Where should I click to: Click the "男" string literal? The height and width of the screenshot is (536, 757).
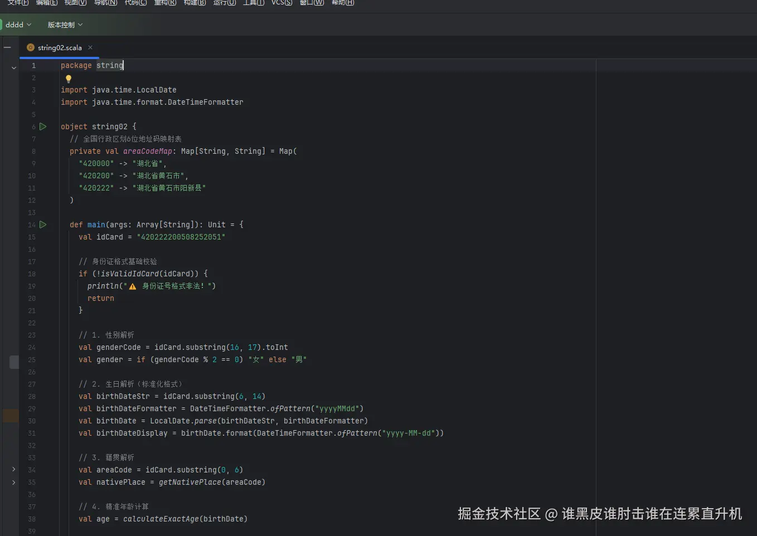[299, 359]
